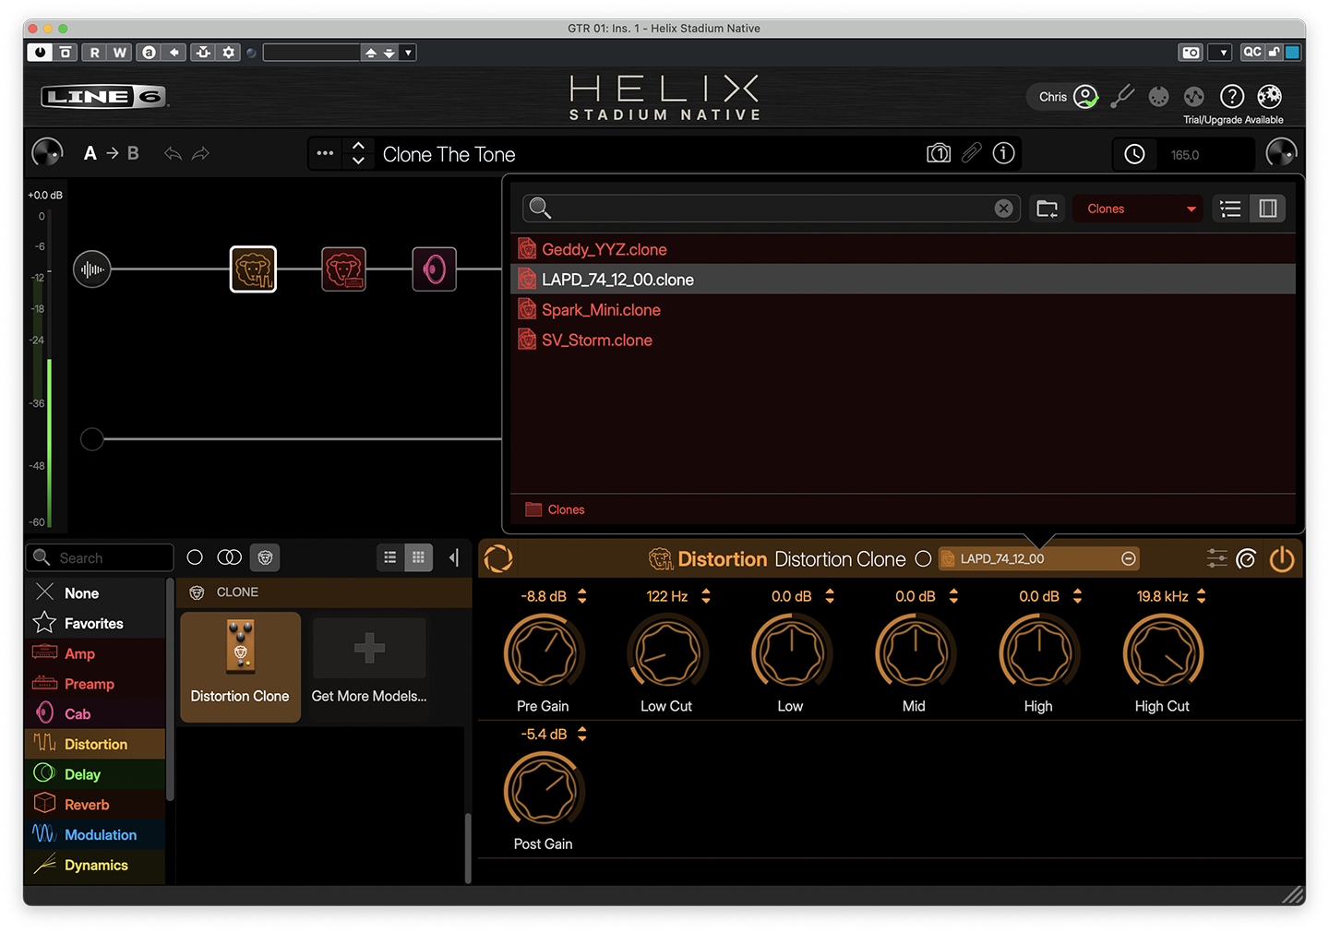Click the orange aperture icon in Distortion panel
1329x933 pixels.
(498, 558)
